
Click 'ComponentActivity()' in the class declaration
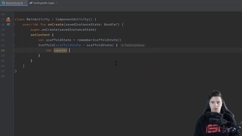click(74, 19)
